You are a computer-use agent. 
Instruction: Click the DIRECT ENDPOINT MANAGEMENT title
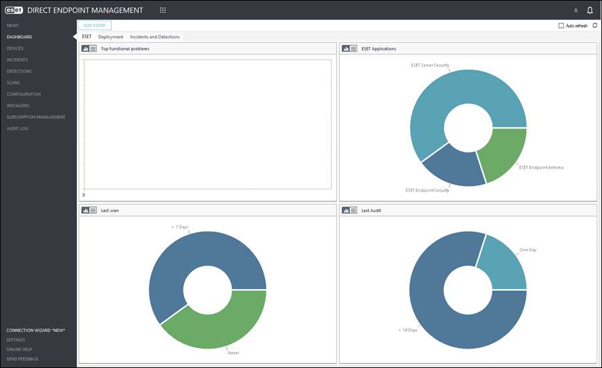pos(85,11)
